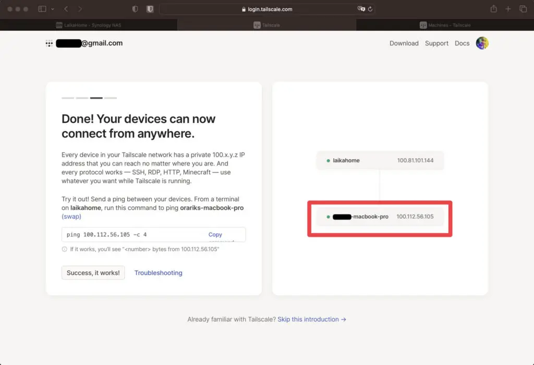
Task: Switch to the Machines - Tailscale tab
Action: pos(445,25)
